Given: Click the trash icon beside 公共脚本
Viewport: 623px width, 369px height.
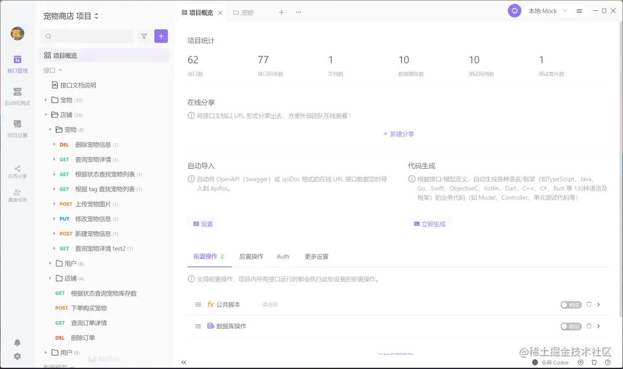Looking at the screenshot, I should [x=590, y=304].
